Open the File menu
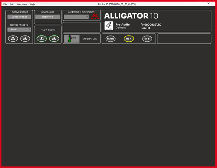Image resolution: width=217 pixels, height=168 pixels. 5,4
